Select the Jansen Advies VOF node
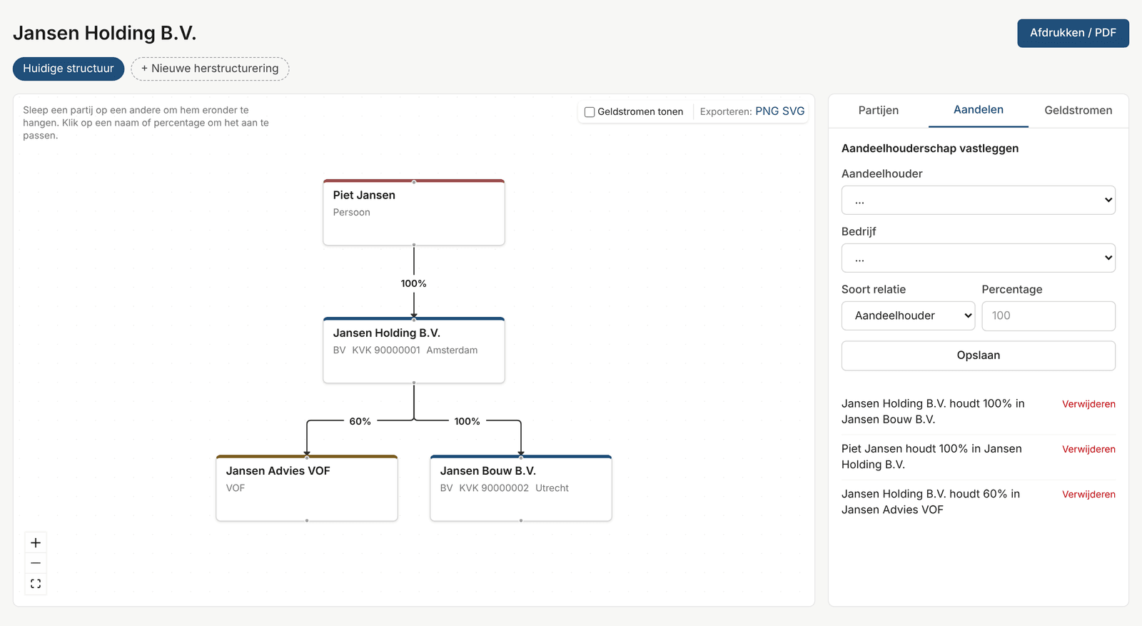The width and height of the screenshot is (1142, 626). tap(307, 488)
